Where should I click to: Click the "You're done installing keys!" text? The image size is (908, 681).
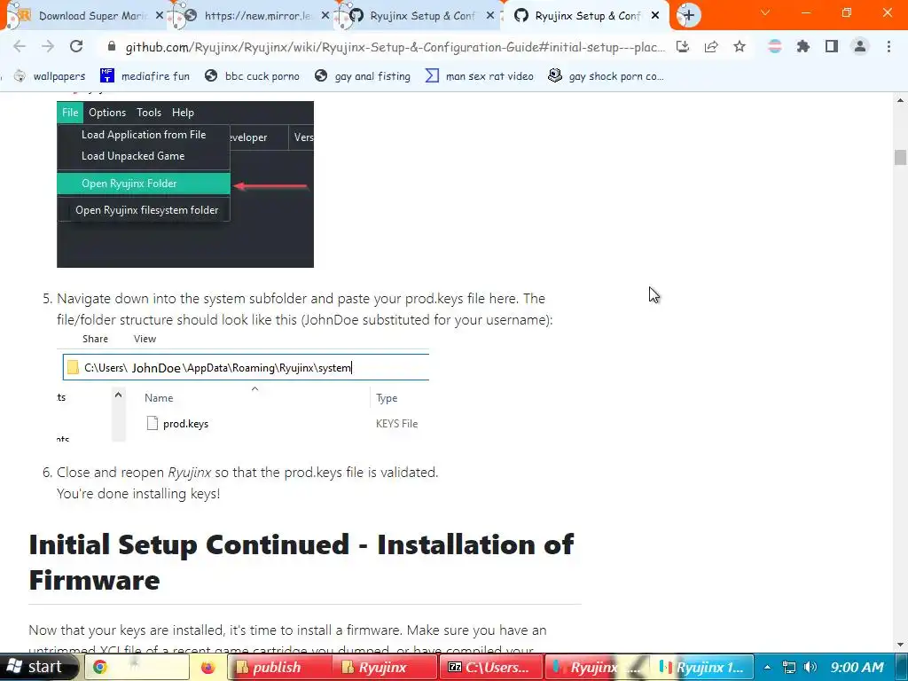tap(138, 493)
